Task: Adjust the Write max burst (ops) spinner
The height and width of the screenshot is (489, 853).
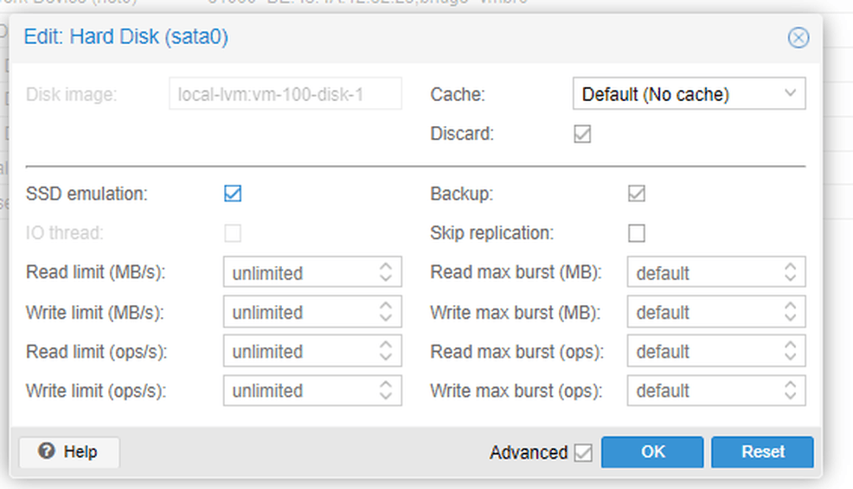Action: point(790,391)
